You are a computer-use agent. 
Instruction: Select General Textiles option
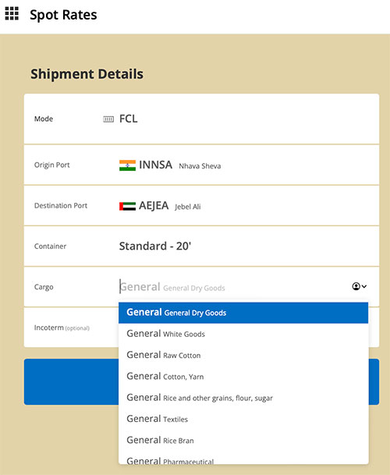click(x=243, y=419)
